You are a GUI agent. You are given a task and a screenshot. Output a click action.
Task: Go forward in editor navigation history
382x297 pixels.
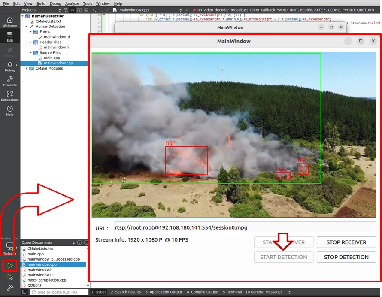(101, 10)
